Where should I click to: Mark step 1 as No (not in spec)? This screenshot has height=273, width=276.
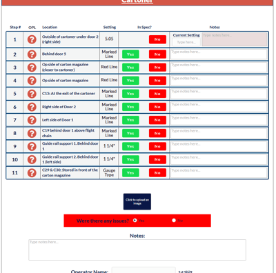coord(157,39)
